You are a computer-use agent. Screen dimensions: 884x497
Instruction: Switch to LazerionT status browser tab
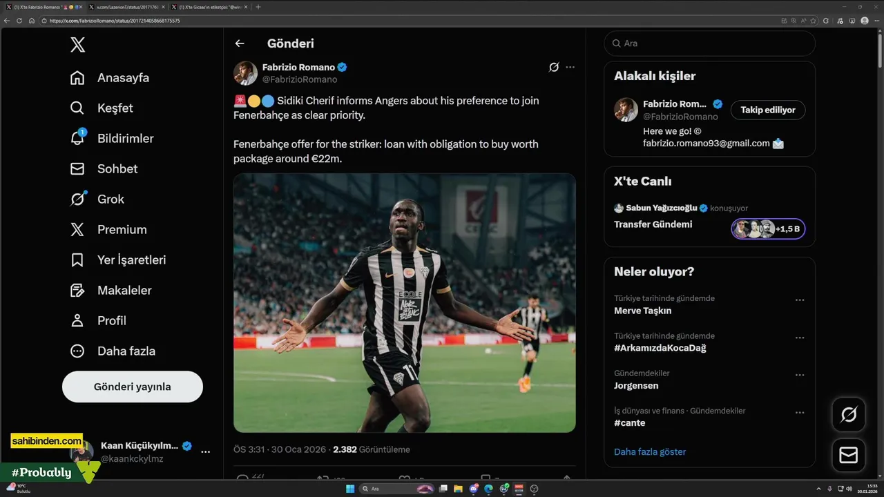tap(126, 7)
